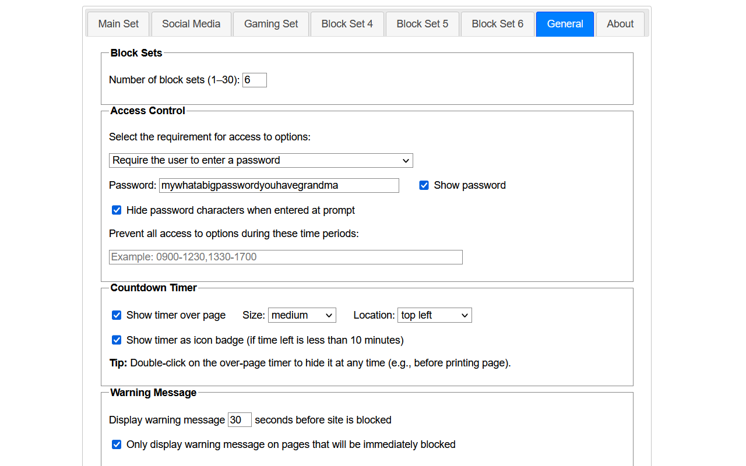Open the Block Set 4 tab

[347, 24]
